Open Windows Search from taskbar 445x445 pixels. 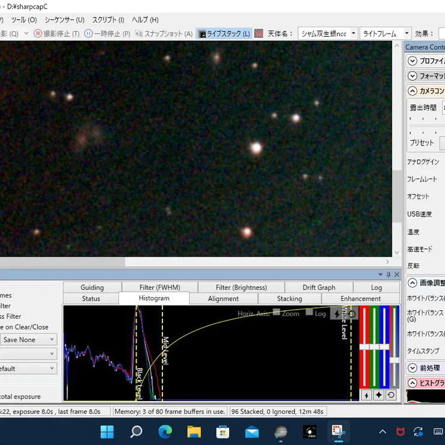[137, 432]
